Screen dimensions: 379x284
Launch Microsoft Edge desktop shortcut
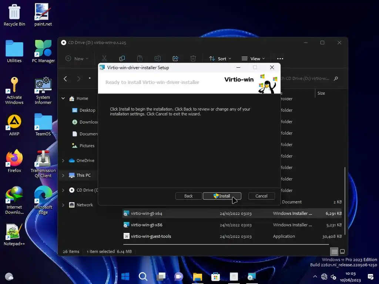click(43, 200)
